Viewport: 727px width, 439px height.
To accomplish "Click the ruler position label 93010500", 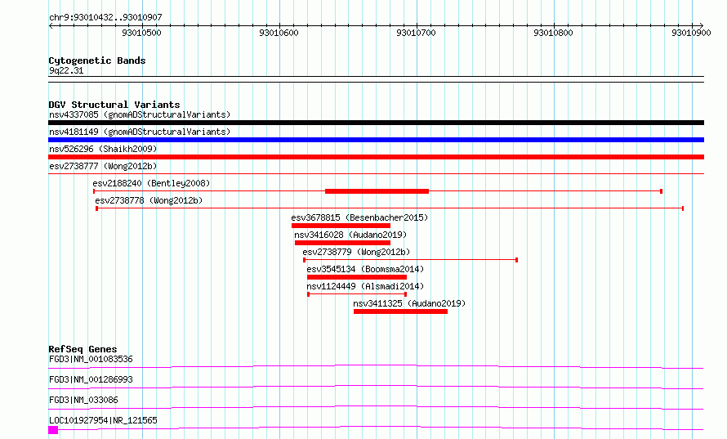I will pyautogui.click(x=141, y=33).
